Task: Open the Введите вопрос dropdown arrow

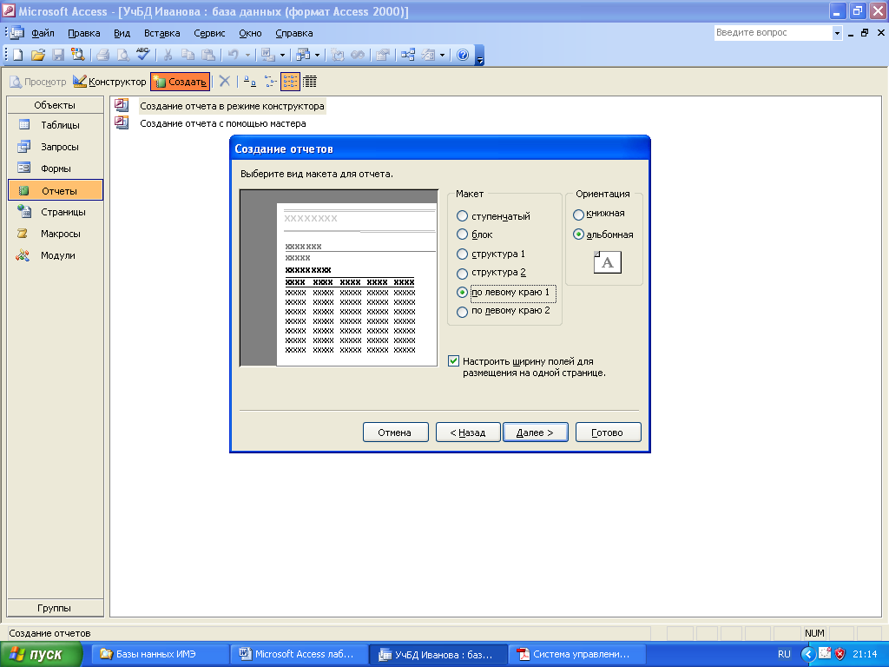Action: click(837, 33)
